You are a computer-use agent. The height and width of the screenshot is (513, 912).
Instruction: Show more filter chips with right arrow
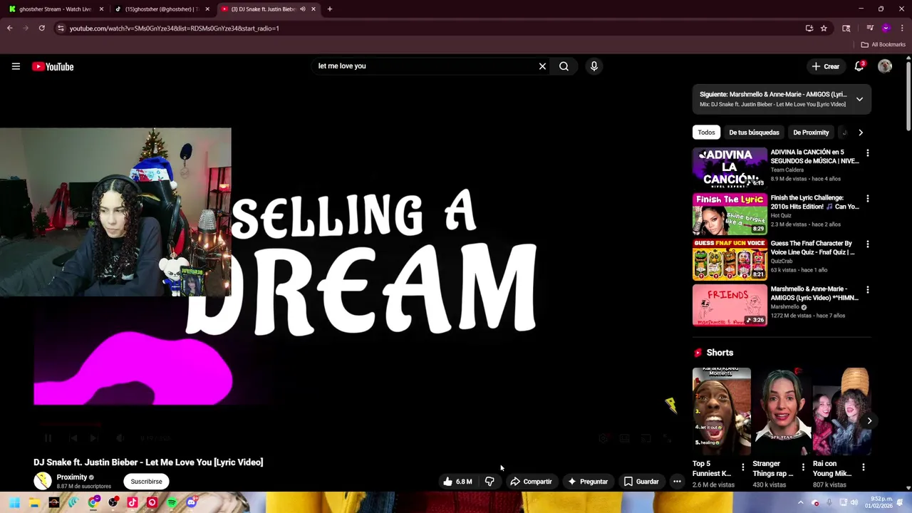pyautogui.click(x=860, y=133)
